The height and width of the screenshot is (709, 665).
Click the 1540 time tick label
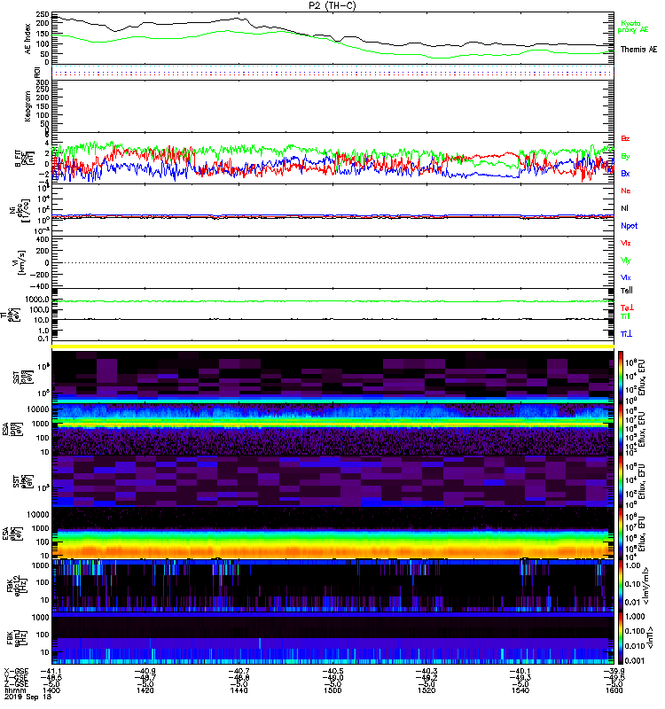520,690
